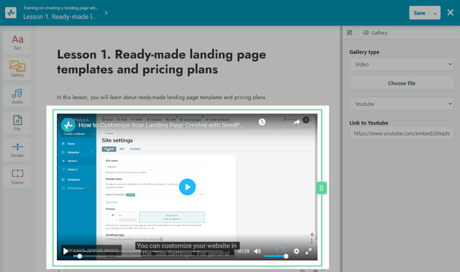Expand the Save button dropdown arrow
Viewport: 460px width, 272px height.
[x=435, y=13]
